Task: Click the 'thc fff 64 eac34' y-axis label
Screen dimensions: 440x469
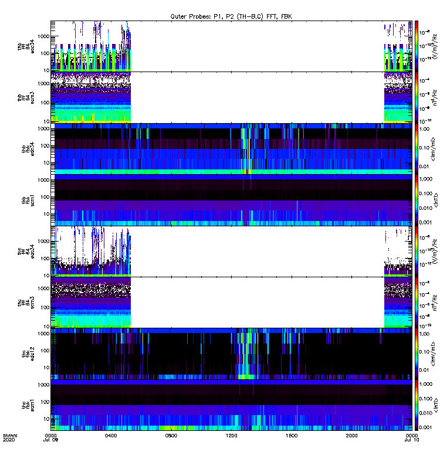Action: [x=26, y=252]
